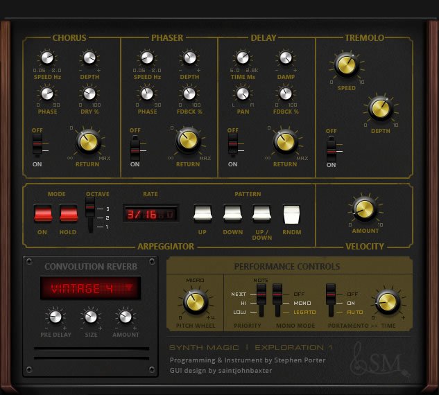
Task: Click the Reverb Pre Delay knob
Action: (54, 317)
